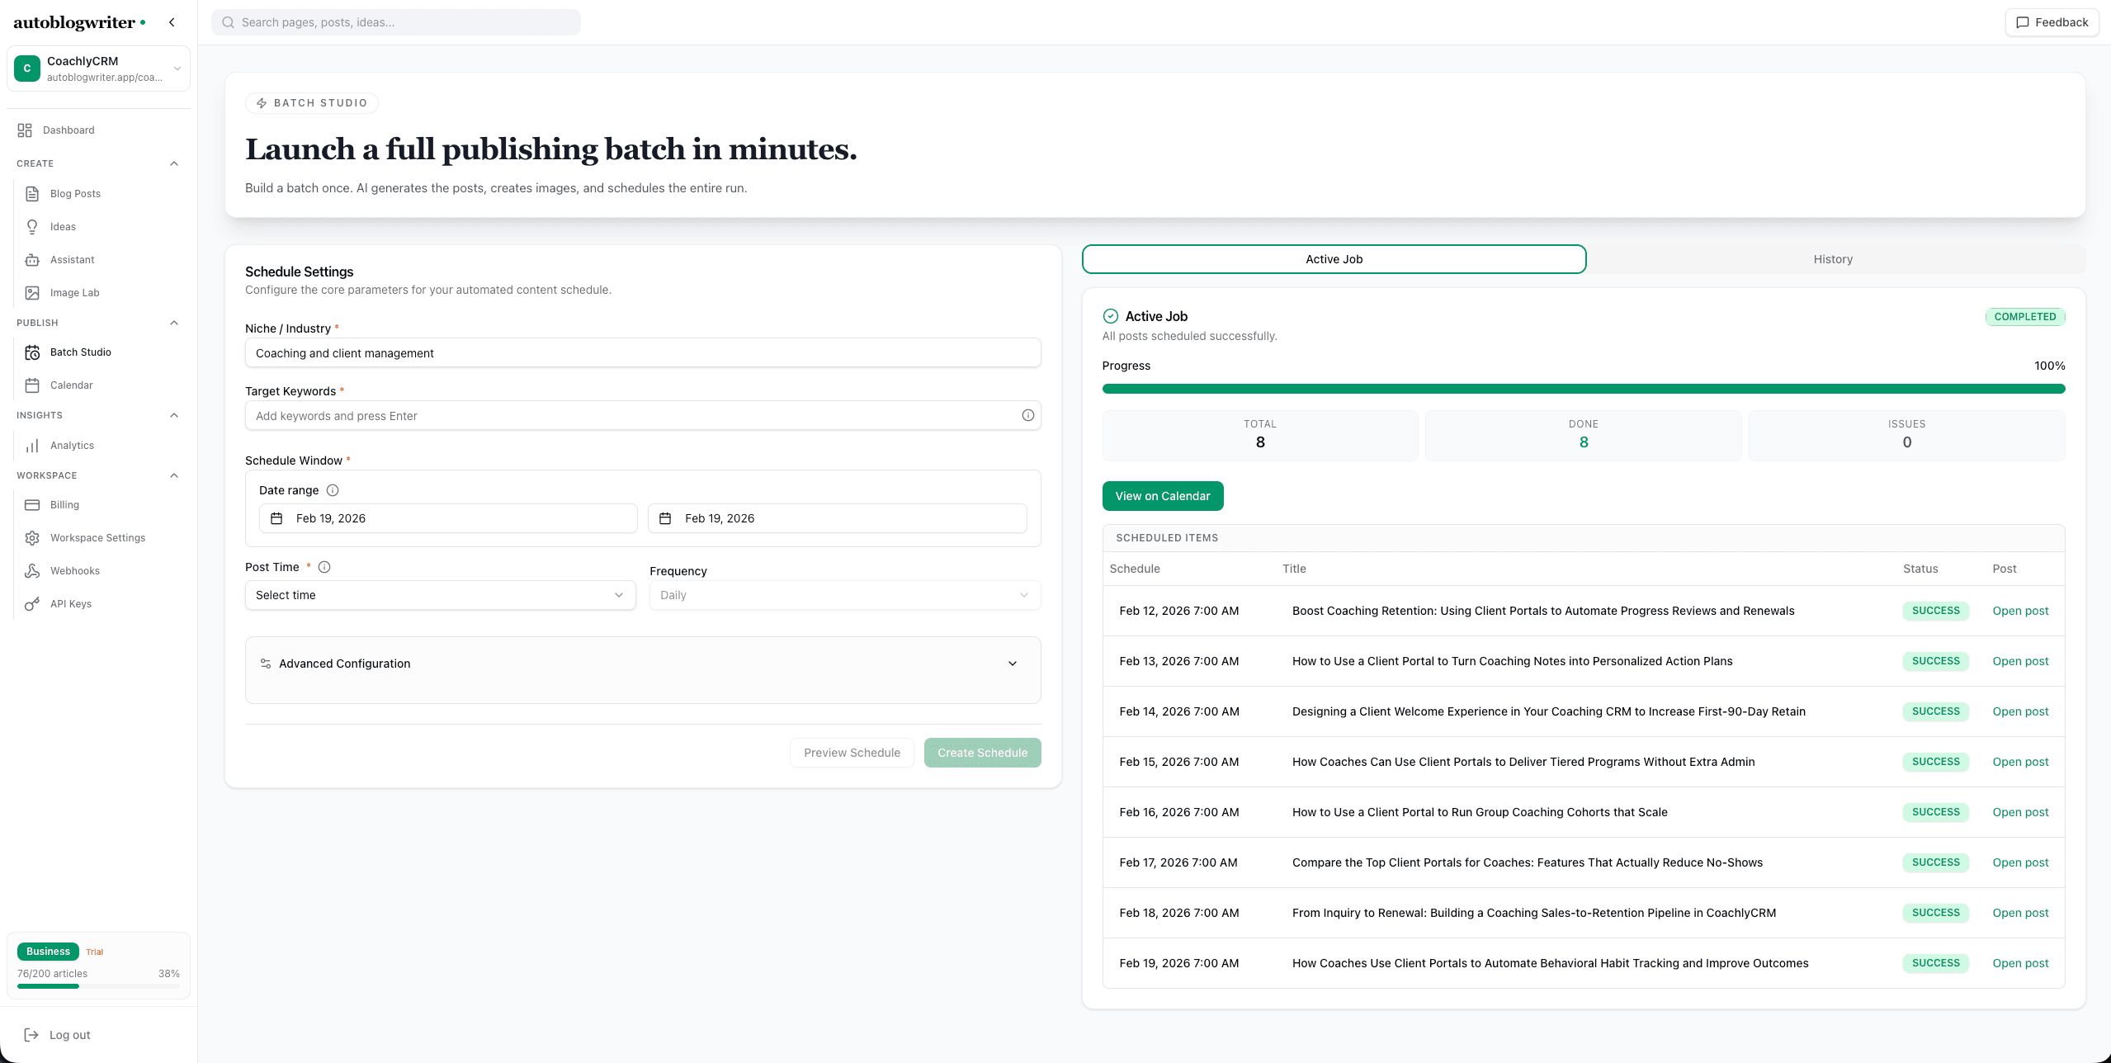Screen dimensions: 2111x1063
Task: Expand the Advanced Configuration panel
Action: click(642, 664)
